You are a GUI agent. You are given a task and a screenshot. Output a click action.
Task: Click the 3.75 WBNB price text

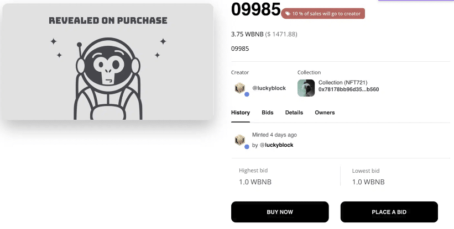pyautogui.click(x=247, y=34)
